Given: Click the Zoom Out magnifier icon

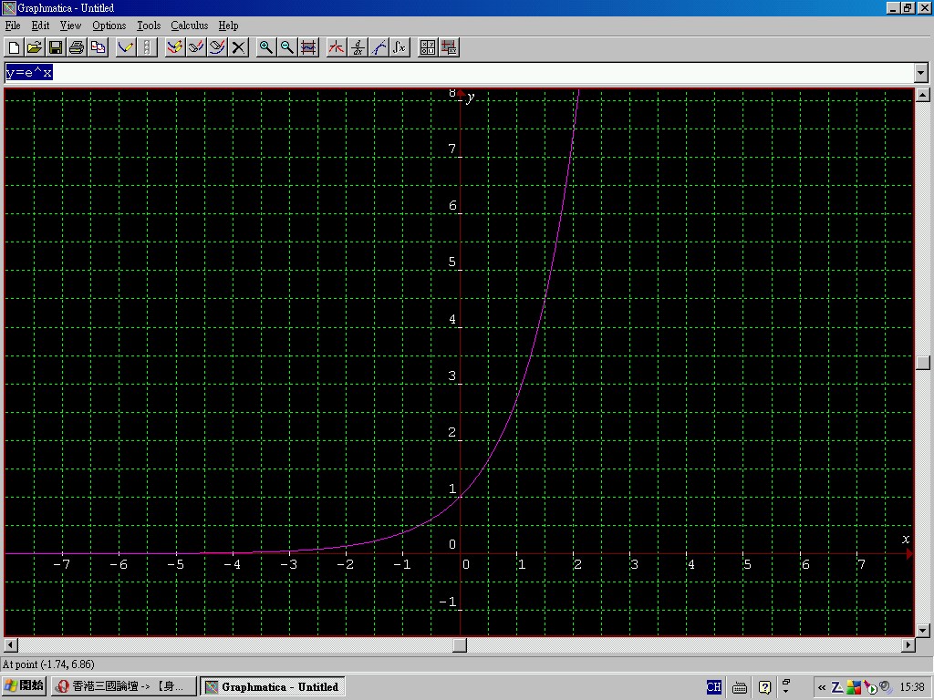Looking at the screenshot, I should pyautogui.click(x=287, y=47).
